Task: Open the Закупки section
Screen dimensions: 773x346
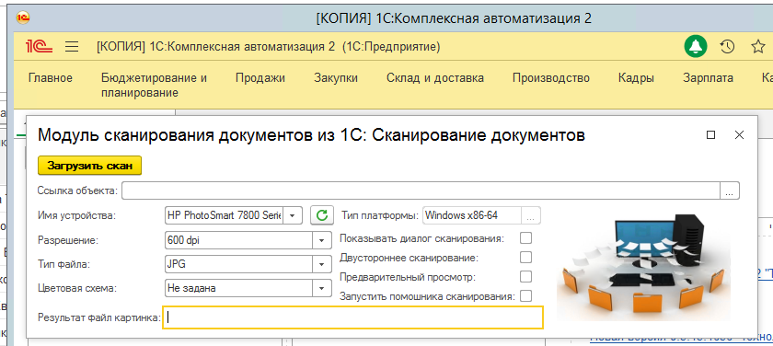Action: click(336, 78)
